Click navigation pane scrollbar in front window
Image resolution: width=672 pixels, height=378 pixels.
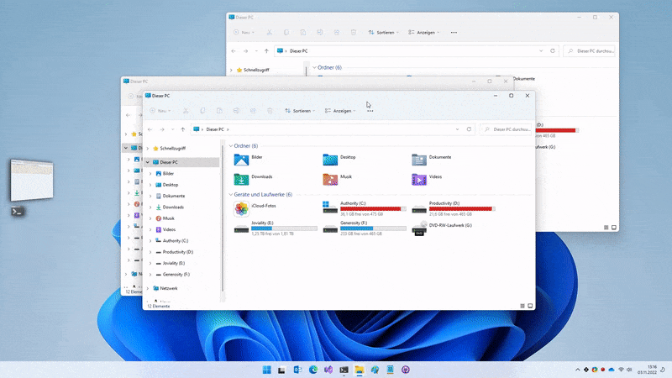(223, 218)
